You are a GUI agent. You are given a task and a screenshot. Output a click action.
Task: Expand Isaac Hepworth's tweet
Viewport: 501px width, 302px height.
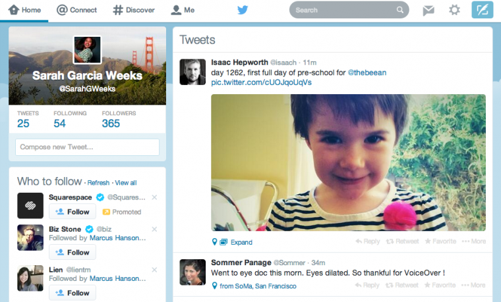241,242
